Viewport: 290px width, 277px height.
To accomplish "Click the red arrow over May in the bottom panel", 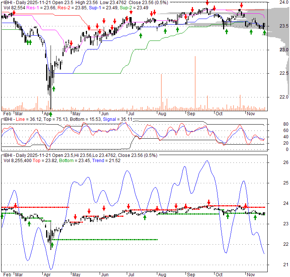I will (x=75, y=217).
